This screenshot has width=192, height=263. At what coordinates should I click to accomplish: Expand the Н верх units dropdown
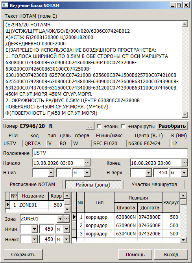pyautogui.click(x=185, y=173)
